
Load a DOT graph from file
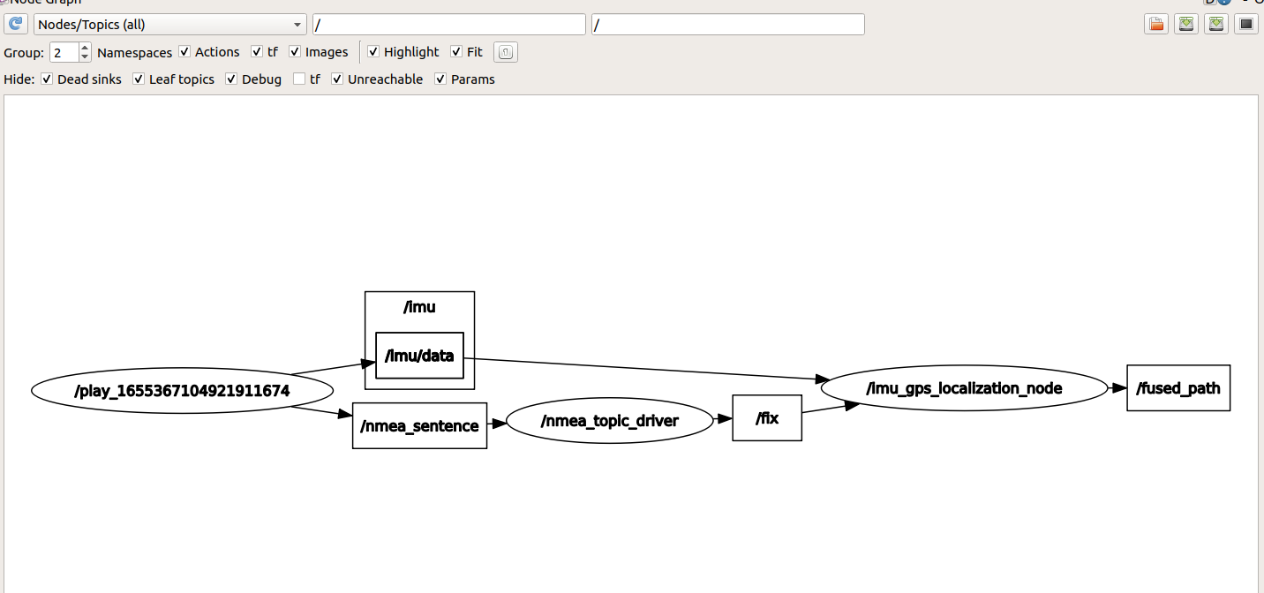coord(1156,25)
